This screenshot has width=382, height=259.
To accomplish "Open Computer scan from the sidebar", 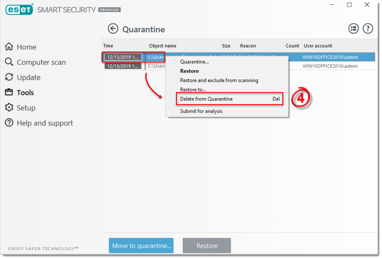I will 41,62.
